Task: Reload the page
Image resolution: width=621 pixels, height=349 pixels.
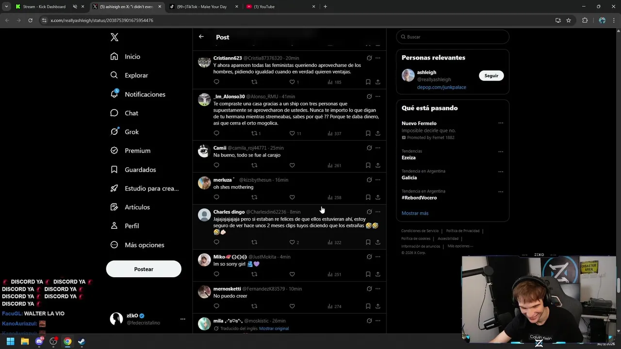Action: click(30, 20)
